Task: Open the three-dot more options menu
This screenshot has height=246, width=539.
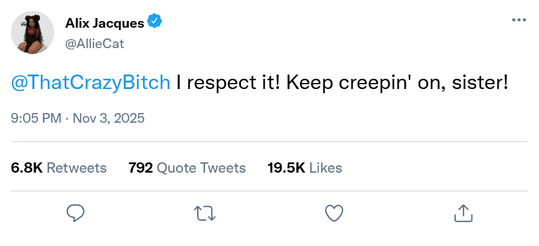Action: [518, 20]
